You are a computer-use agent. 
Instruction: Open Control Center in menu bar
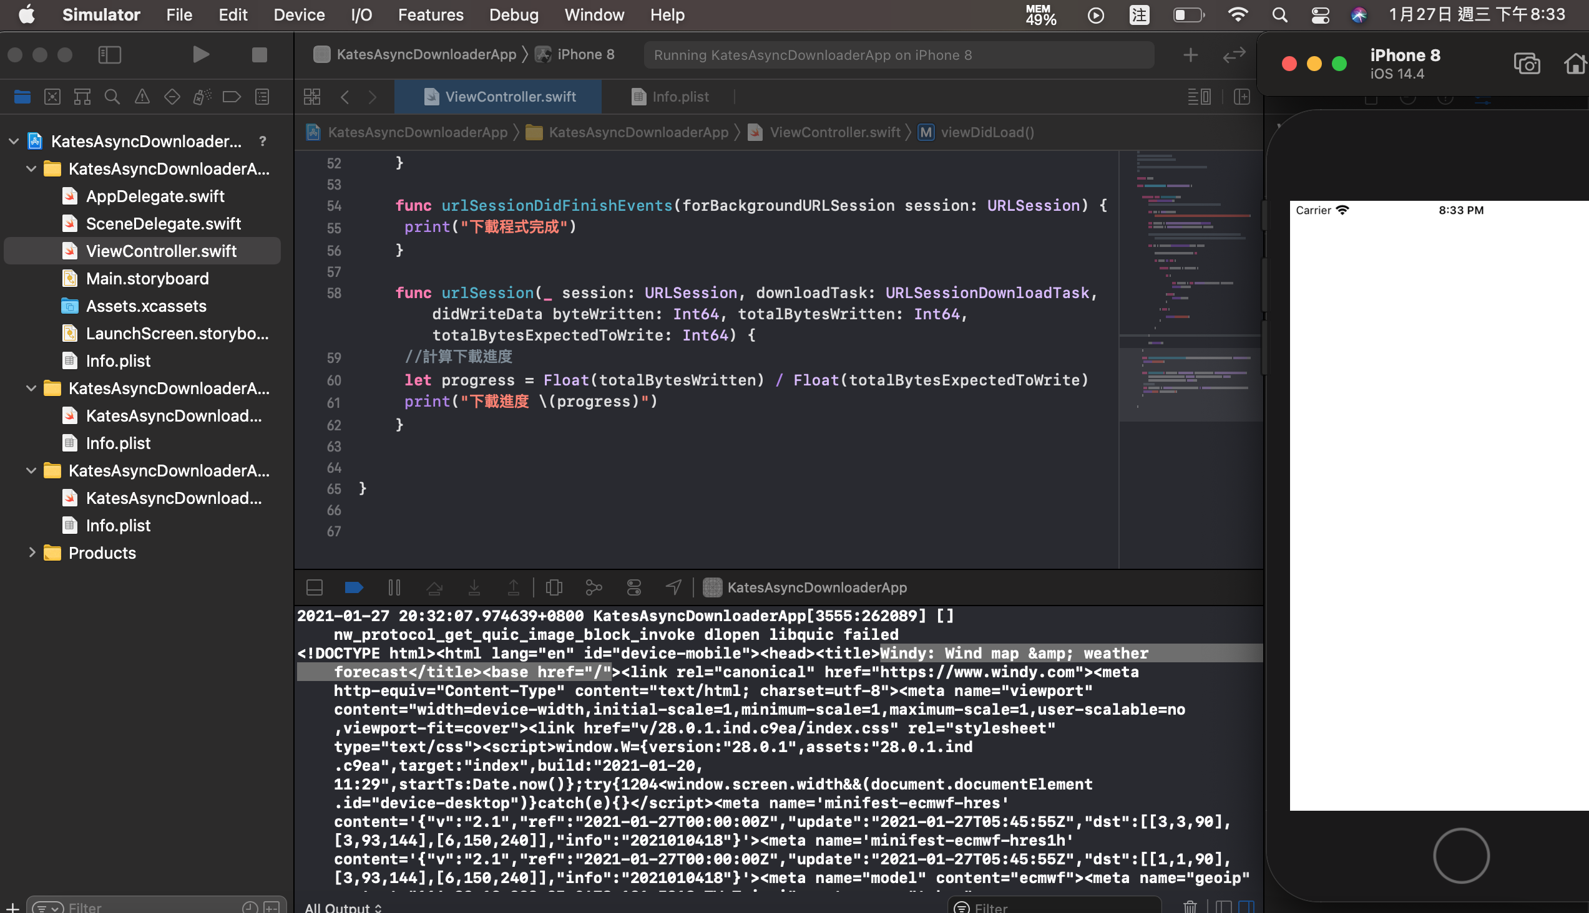pos(1320,14)
